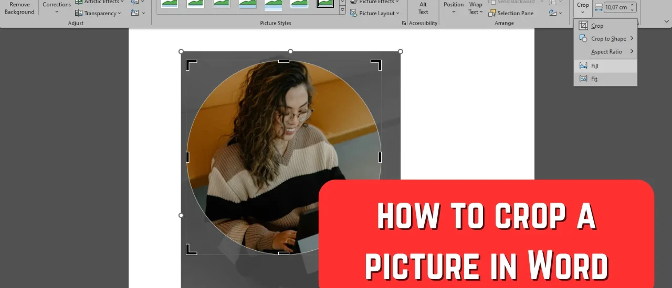Image resolution: width=672 pixels, height=288 pixels.
Task: Click the Remove Background button
Action: 19,8
